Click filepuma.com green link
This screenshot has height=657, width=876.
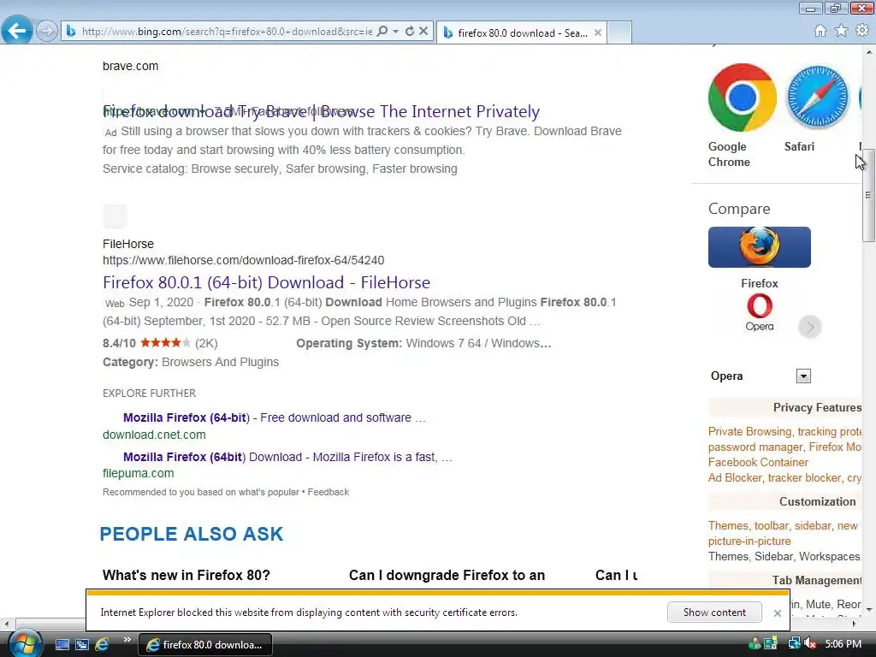138,473
